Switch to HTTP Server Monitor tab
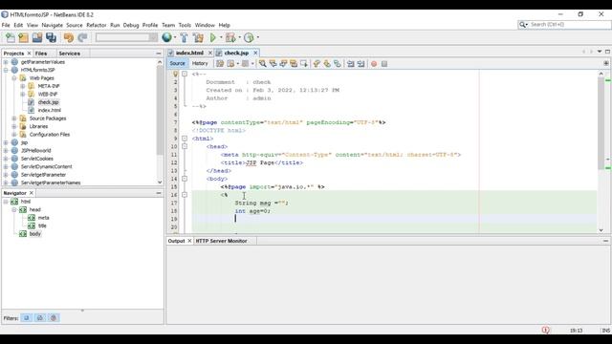Screen dimensions: 612x344 point(221,241)
